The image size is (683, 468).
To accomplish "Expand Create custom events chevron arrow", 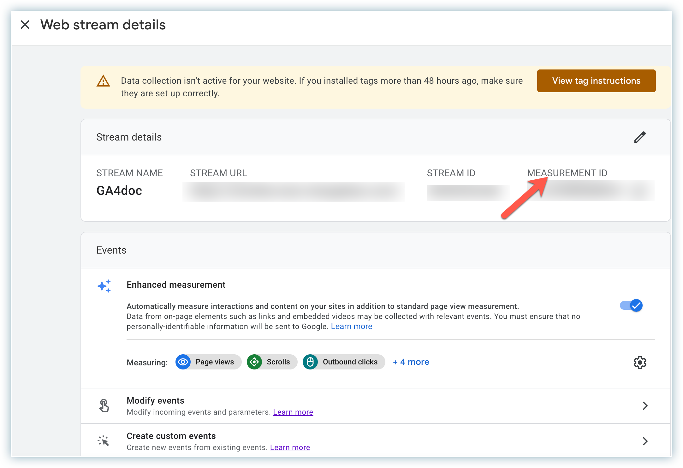I will [645, 441].
